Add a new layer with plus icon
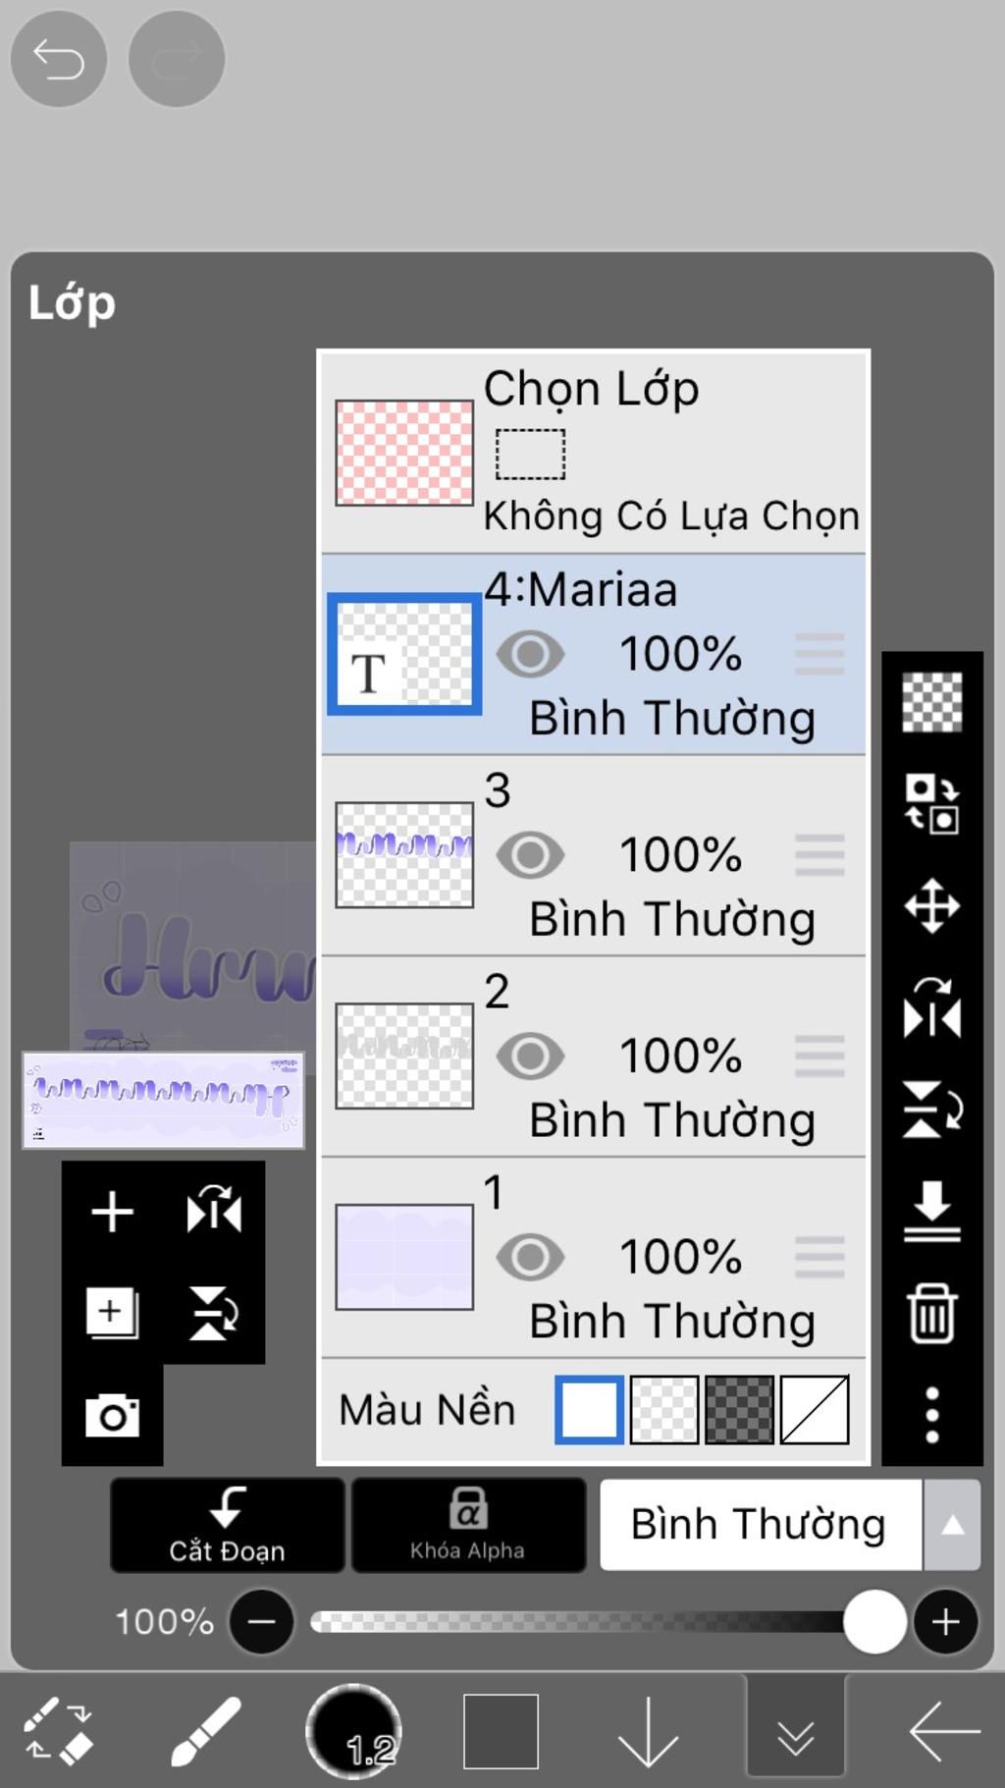1005x1788 pixels. point(112,1211)
